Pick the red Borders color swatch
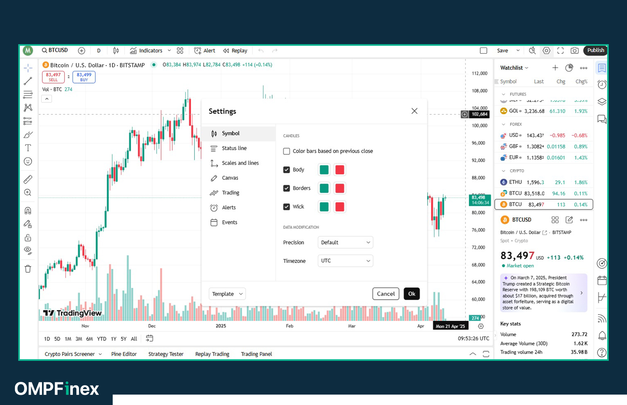627x405 pixels. [340, 188]
